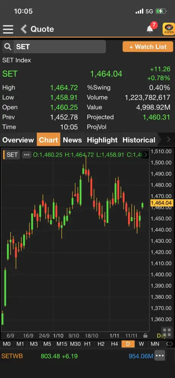The image size is (175, 378).
Task: Open the chart options ellipsis next to SET
Action: tap(26, 155)
